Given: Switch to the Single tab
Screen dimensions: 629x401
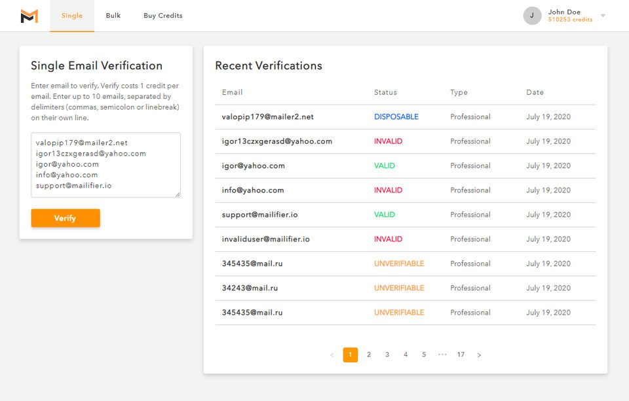Looking at the screenshot, I should coord(72,16).
